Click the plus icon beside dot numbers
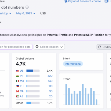The width and height of the screenshot is (111, 111). point(27,7)
